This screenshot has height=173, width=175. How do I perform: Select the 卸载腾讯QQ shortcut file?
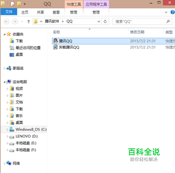113,47
